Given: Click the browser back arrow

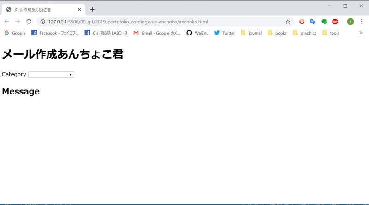Looking at the screenshot, I should 6,22.
